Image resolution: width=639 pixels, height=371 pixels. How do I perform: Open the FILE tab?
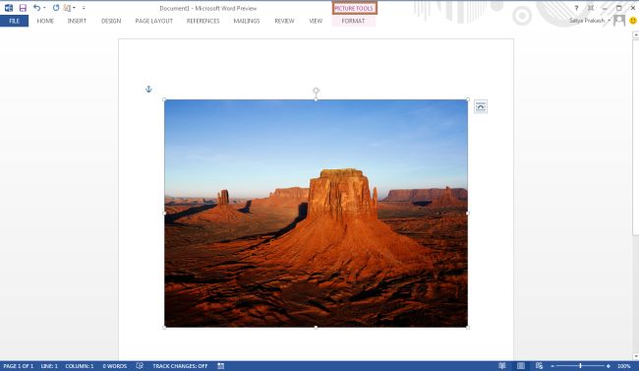15,21
